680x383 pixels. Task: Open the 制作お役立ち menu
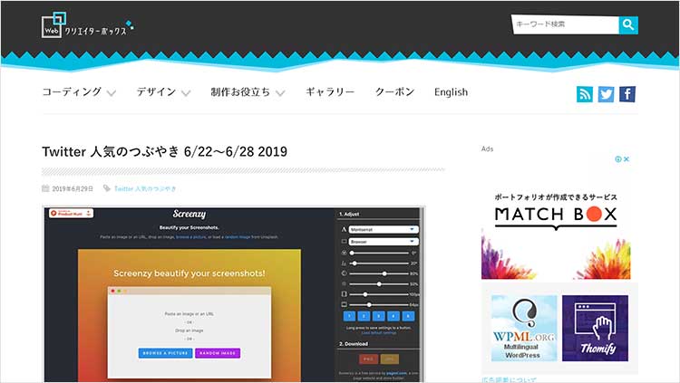pyautogui.click(x=240, y=91)
